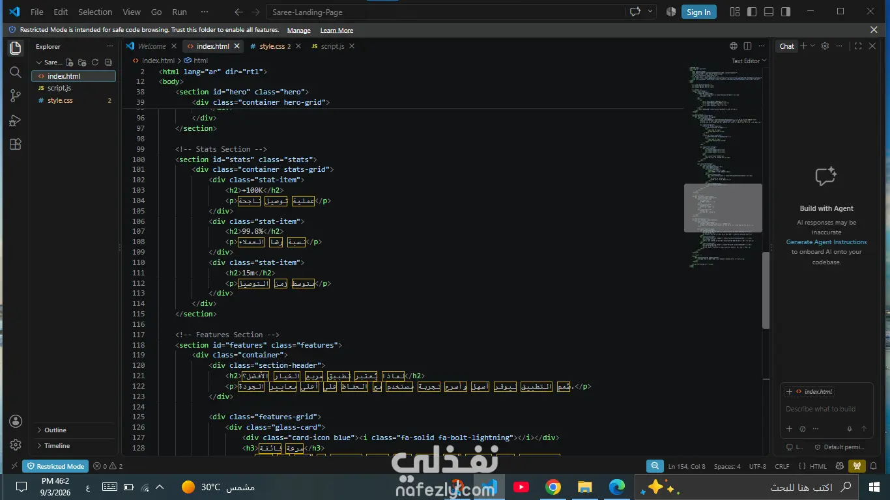Open the Manage gear in activity bar
Image resolution: width=890 pixels, height=500 pixels.
click(16, 445)
